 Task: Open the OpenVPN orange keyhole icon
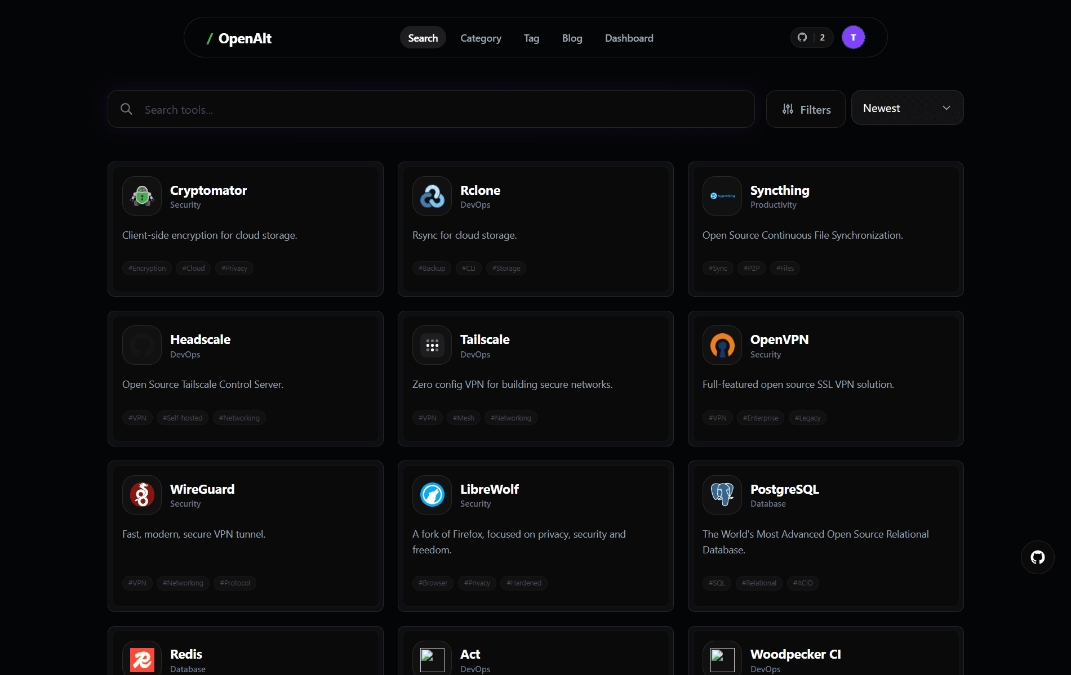click(x=722, y=345)
